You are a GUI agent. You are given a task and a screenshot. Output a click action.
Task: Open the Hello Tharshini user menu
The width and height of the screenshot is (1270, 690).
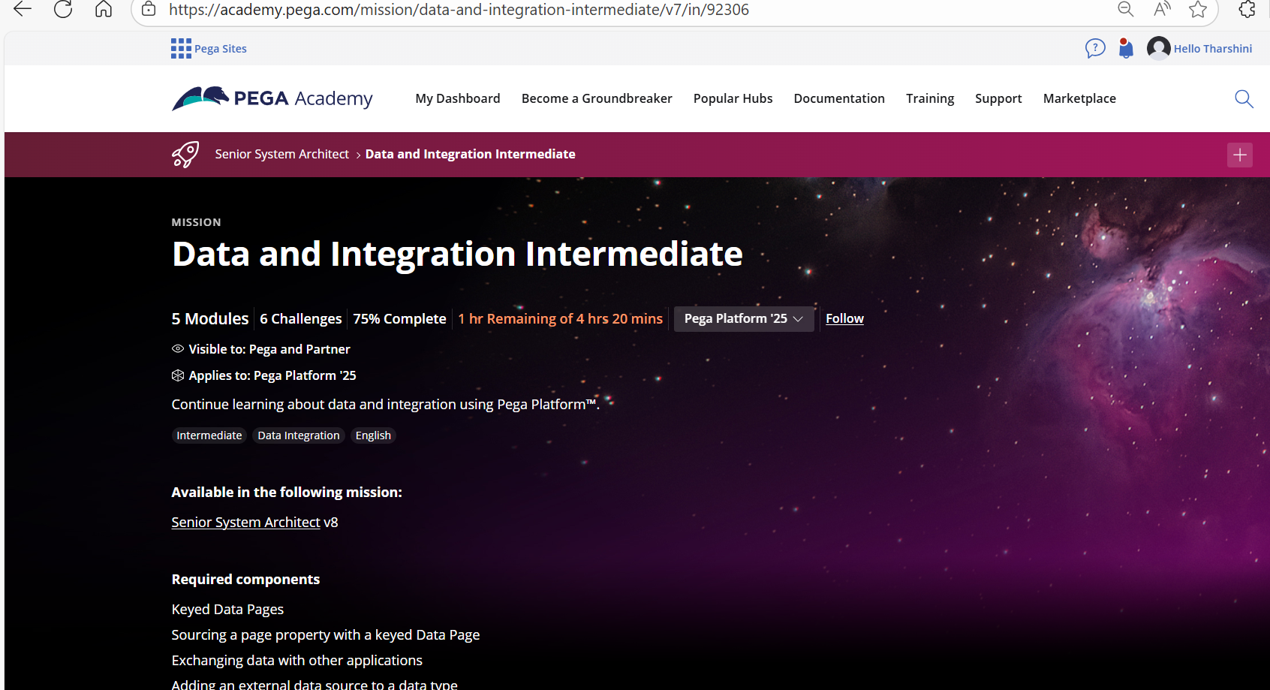pos(1199,49)
